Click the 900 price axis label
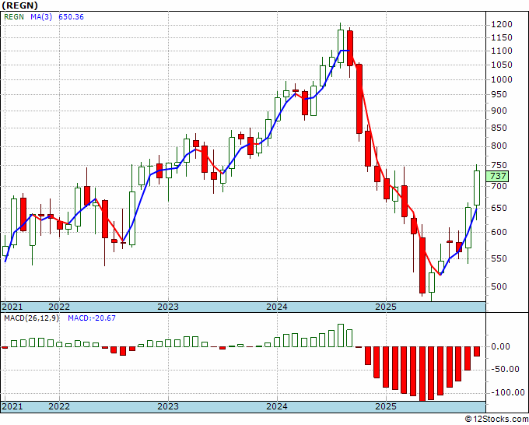The width and height of the screenshot is (529, 425). 499,111
